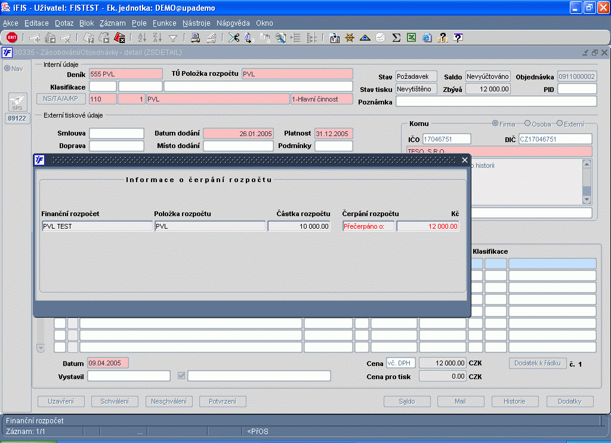
Task: Open the Akce menu
Action: 11,23
